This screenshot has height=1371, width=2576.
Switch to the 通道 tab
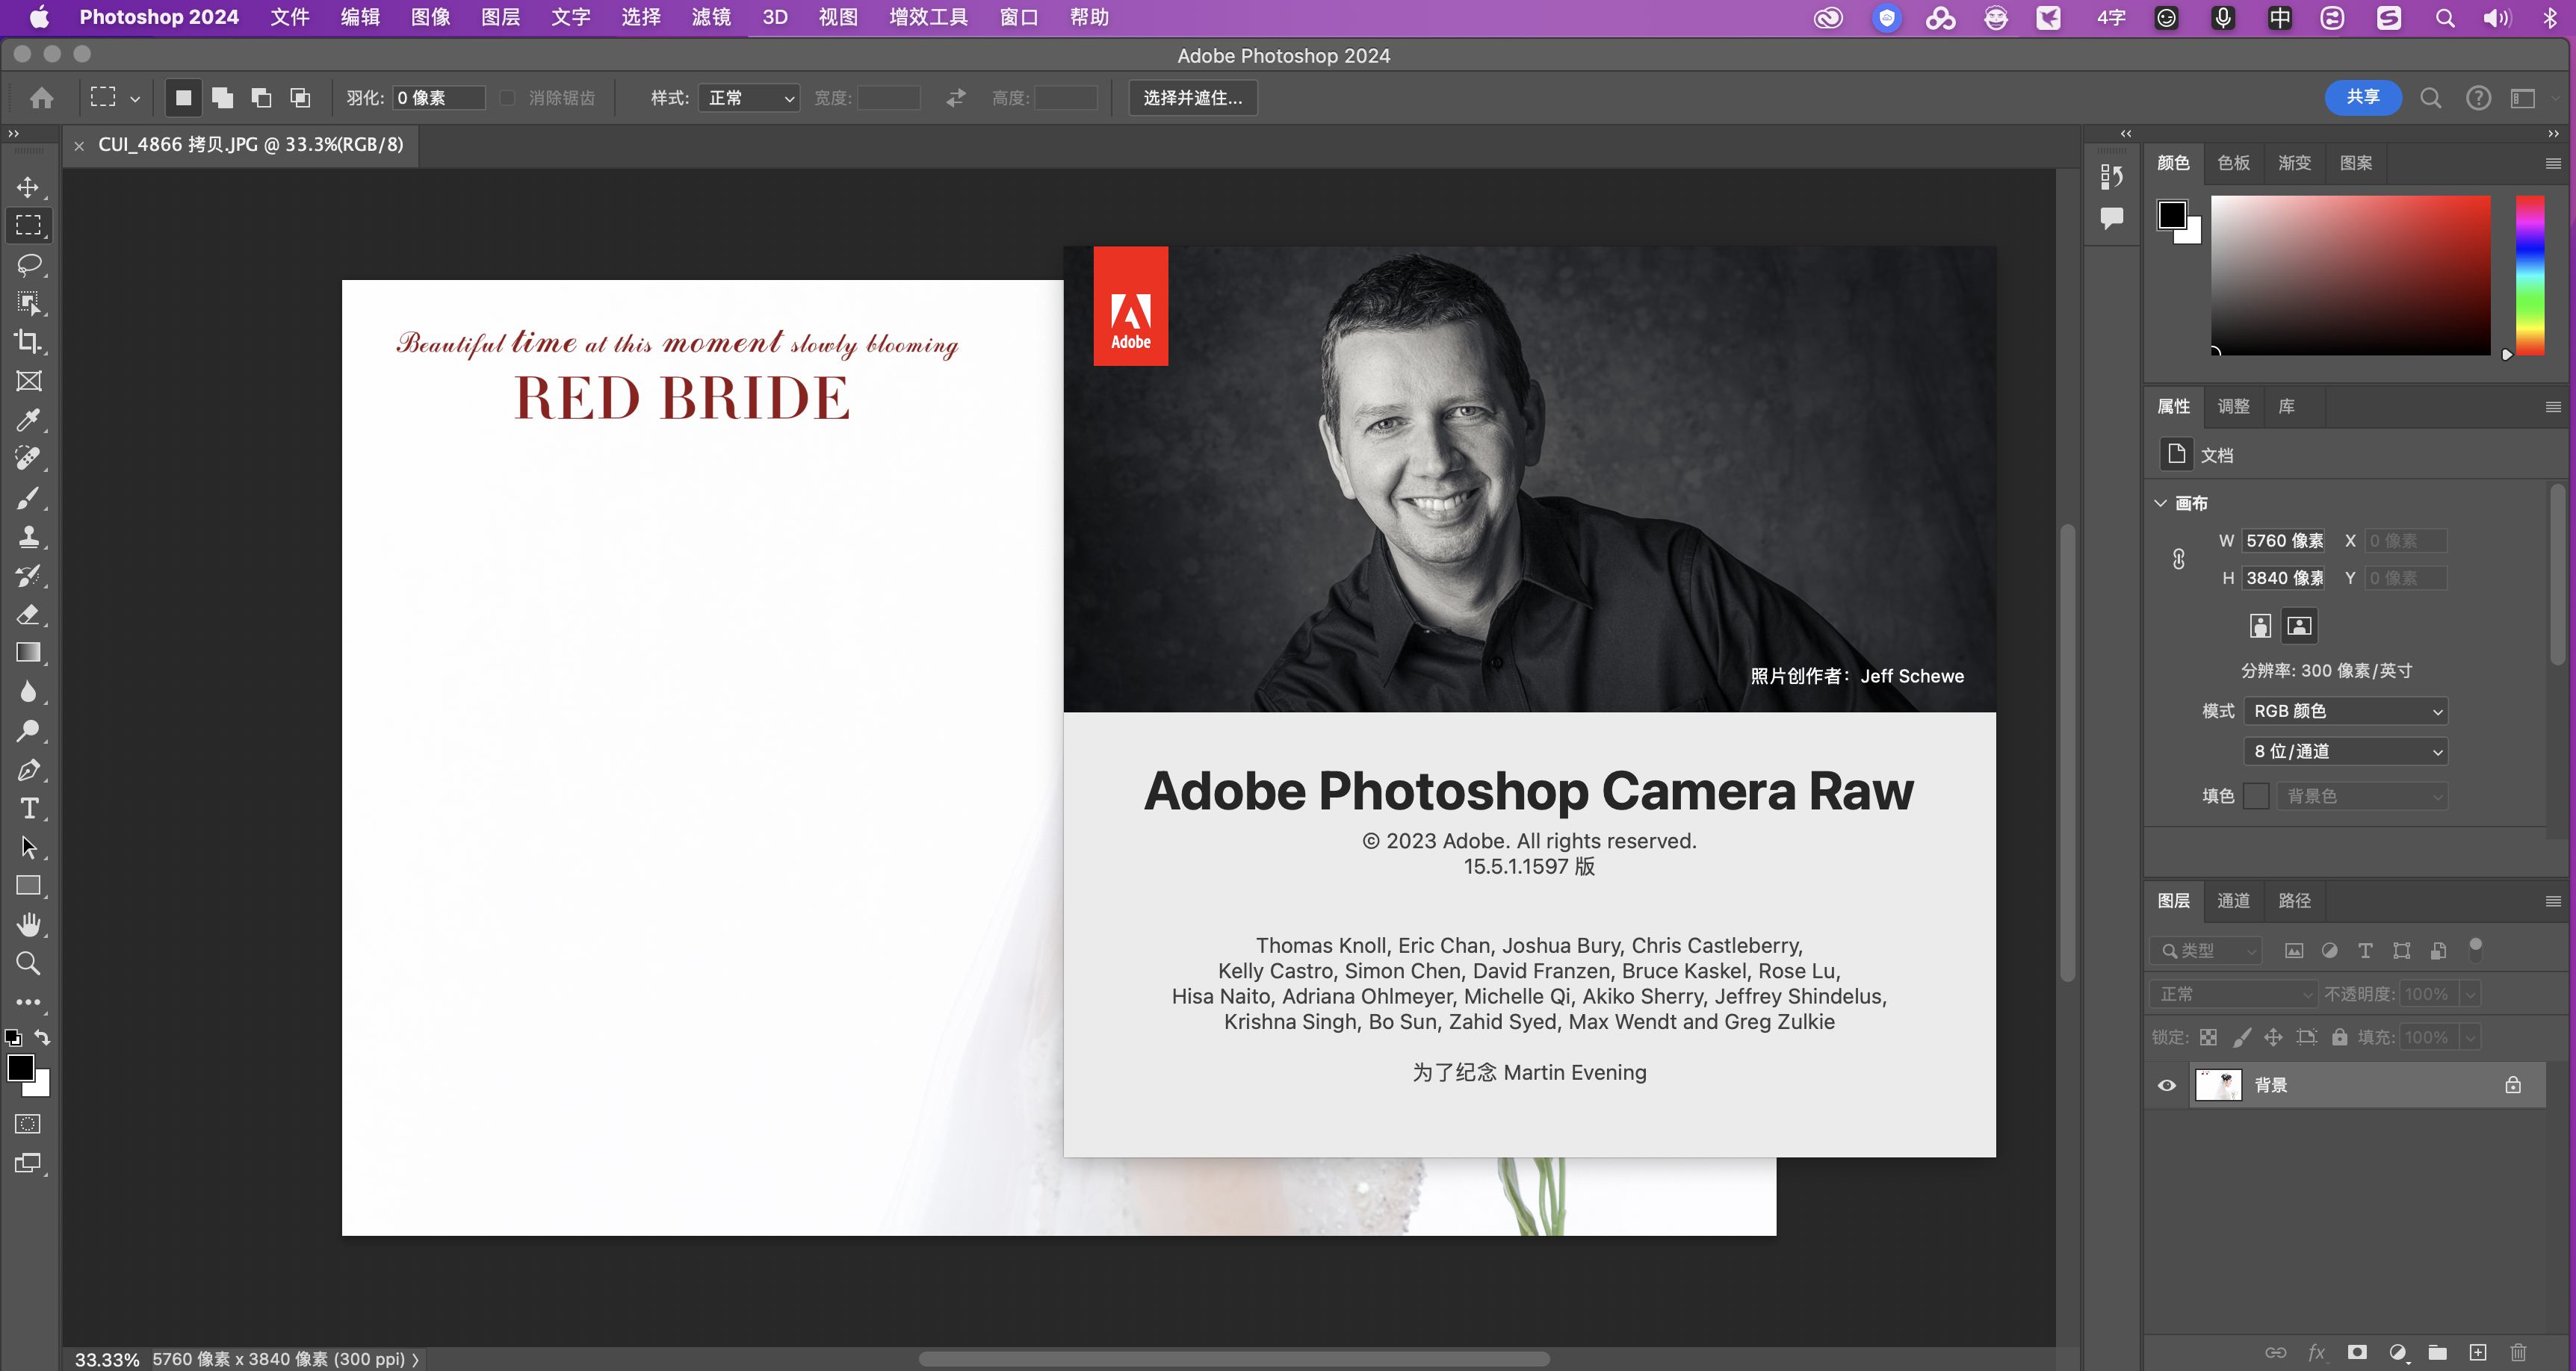click(x=2233, y=901)
